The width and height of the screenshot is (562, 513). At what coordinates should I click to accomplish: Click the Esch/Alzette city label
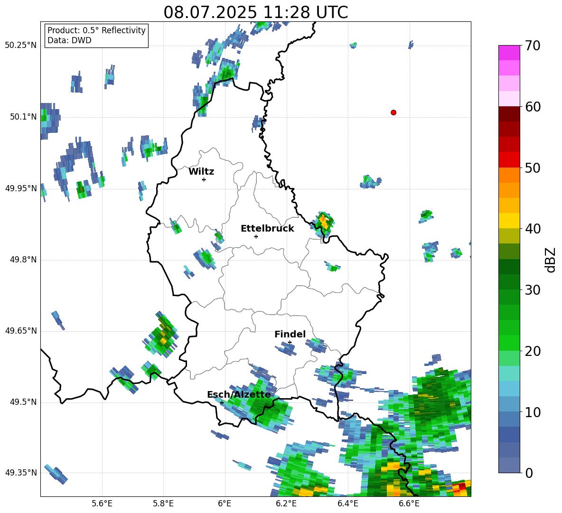pyautogui.click(x=239, y=394)
